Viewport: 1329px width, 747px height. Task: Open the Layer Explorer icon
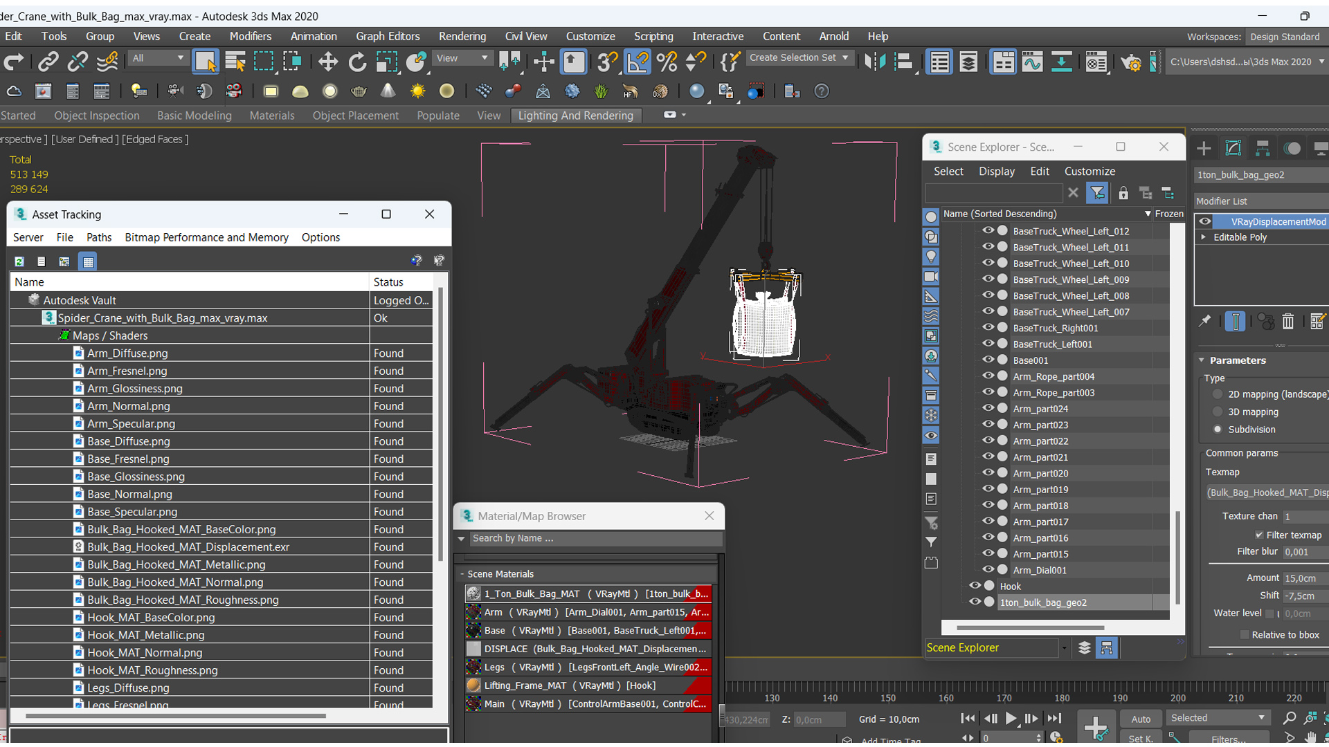(968, 62)
